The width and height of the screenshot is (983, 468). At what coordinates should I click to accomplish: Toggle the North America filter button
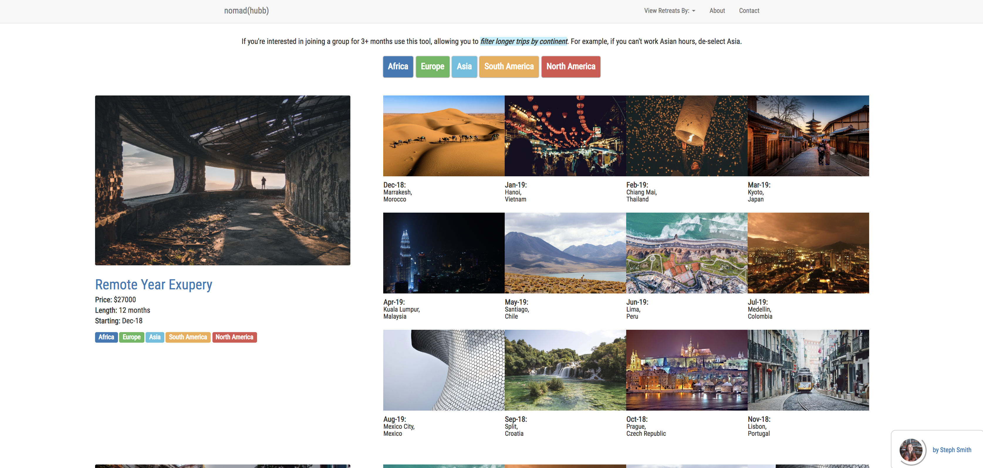570,67
